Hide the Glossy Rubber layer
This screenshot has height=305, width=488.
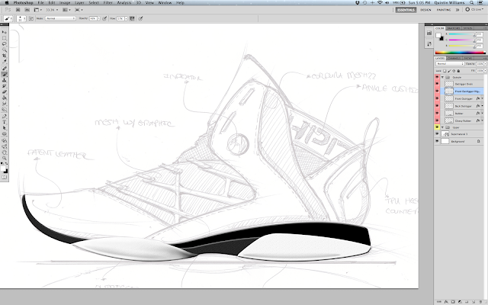(x=437, y=120)
